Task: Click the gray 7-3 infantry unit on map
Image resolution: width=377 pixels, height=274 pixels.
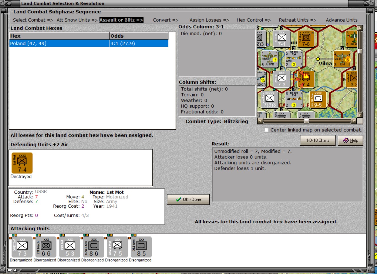Action: coord(282,79)
